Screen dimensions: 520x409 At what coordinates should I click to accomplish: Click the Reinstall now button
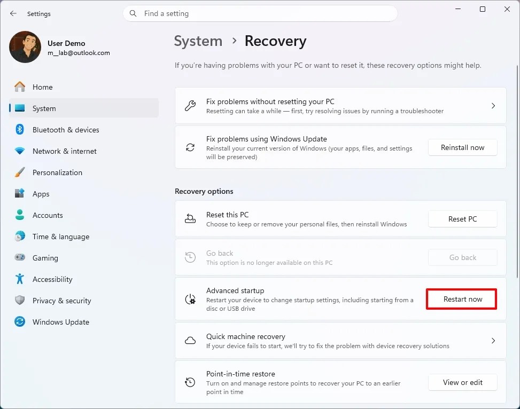point(463,147)
